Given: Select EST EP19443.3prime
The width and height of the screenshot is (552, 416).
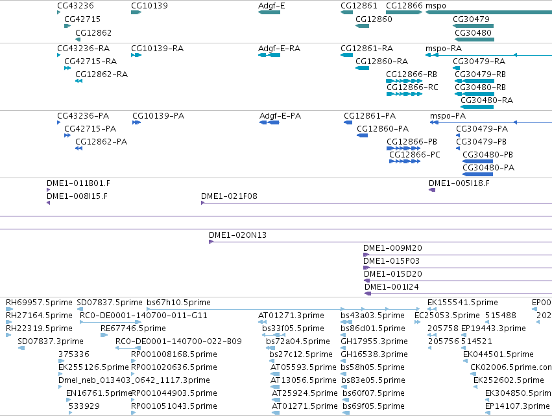Looking at the screenshot, I should (x=464, y=335).
